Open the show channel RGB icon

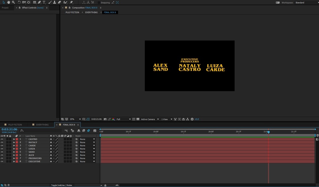click(x=113, y=119)
